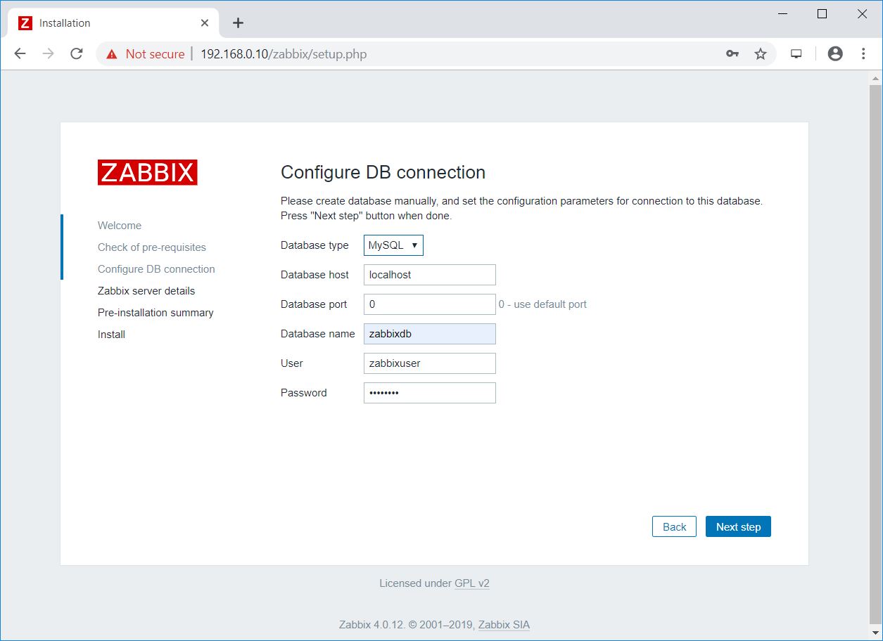Open the Chrome profile avatar icon
The image size is (883, 641).
tap(835, 54)
